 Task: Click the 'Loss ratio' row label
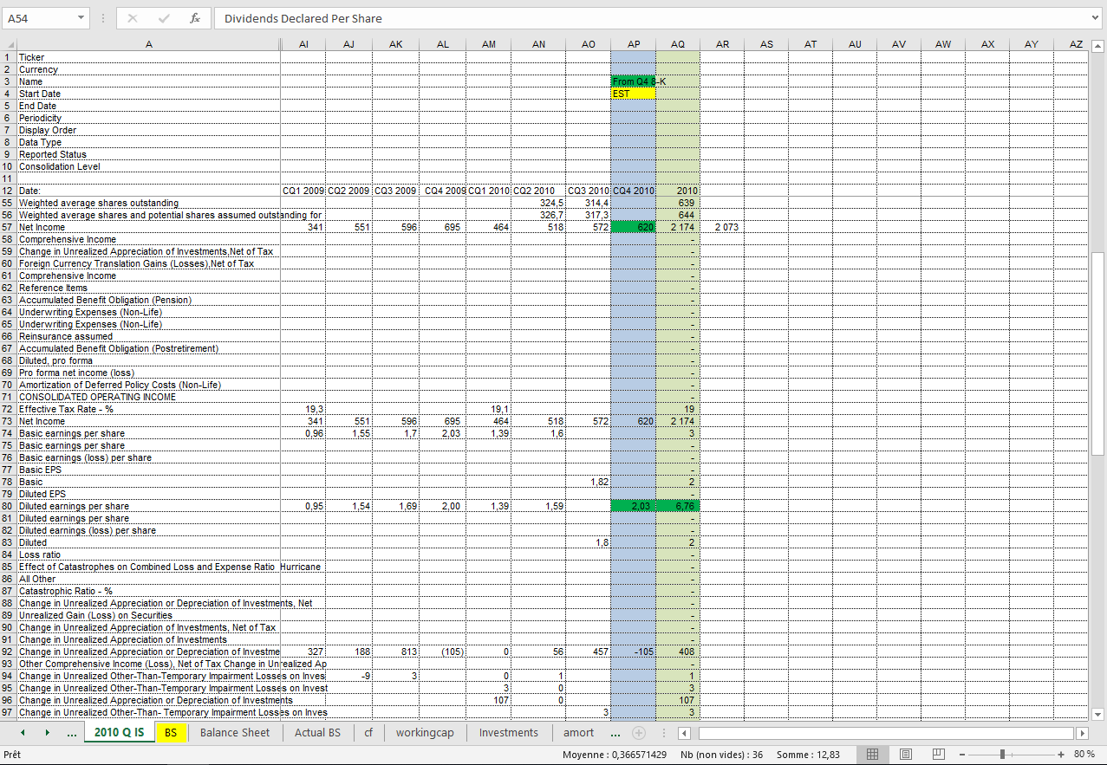tap(40, 554)
